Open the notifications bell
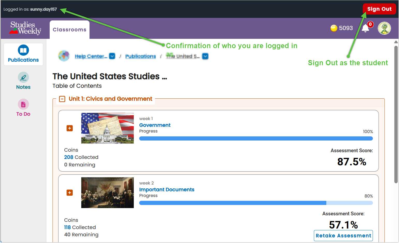Viewport: 399px width, 243px height. click(365, 28)
